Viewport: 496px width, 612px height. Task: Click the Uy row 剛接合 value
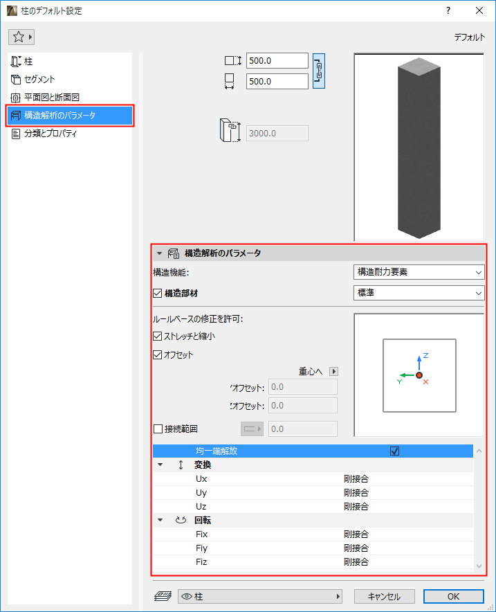tap(356, 492)
